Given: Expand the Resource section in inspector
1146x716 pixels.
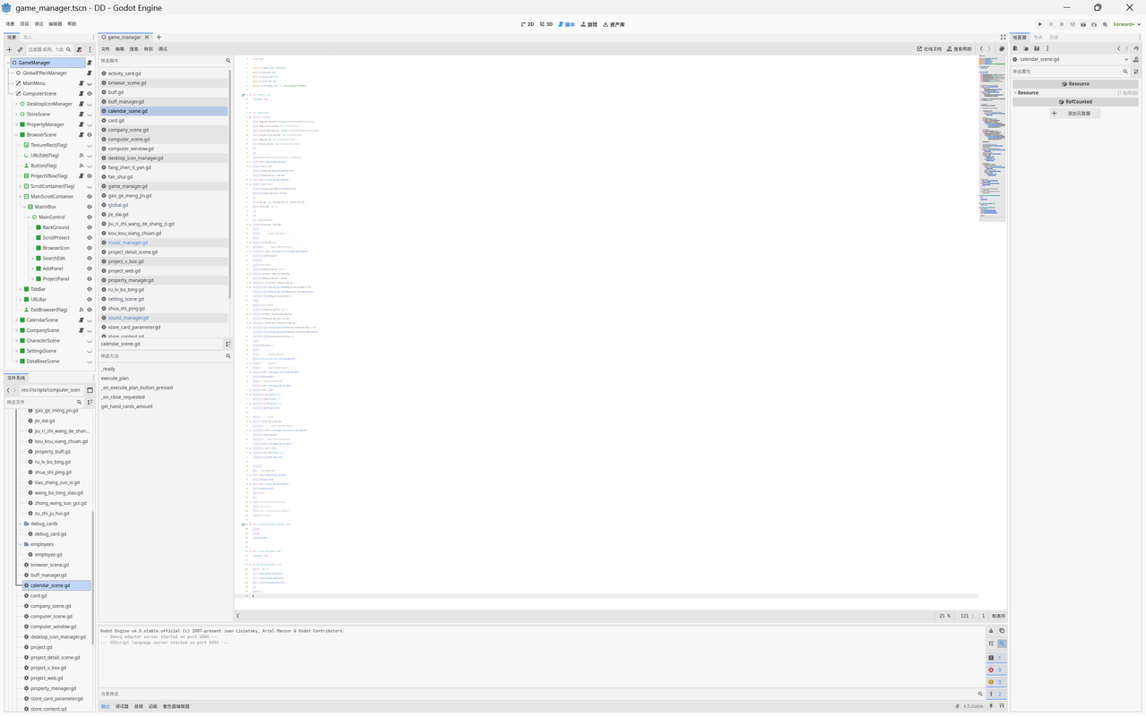Looking at the screenshot, I should (x=1028, y=93).
